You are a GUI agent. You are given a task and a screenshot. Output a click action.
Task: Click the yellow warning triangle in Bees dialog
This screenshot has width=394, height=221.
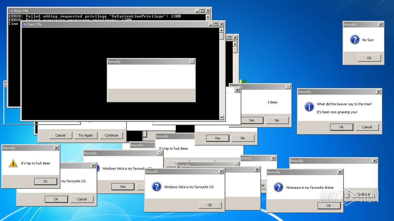(13, 163)
